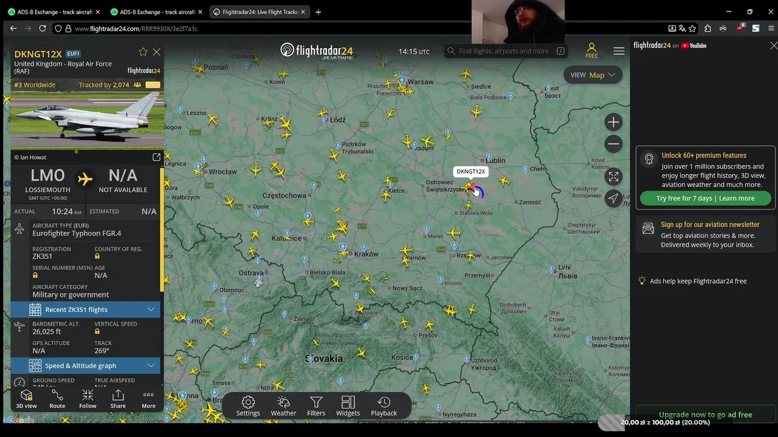Open the FREE account profile

591,51
